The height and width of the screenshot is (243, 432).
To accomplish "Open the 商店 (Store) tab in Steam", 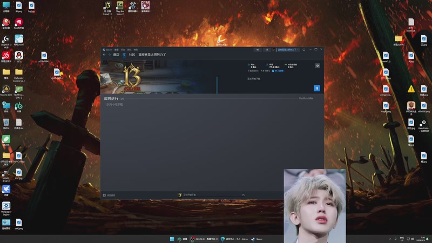I will click(x=116, y=55).
